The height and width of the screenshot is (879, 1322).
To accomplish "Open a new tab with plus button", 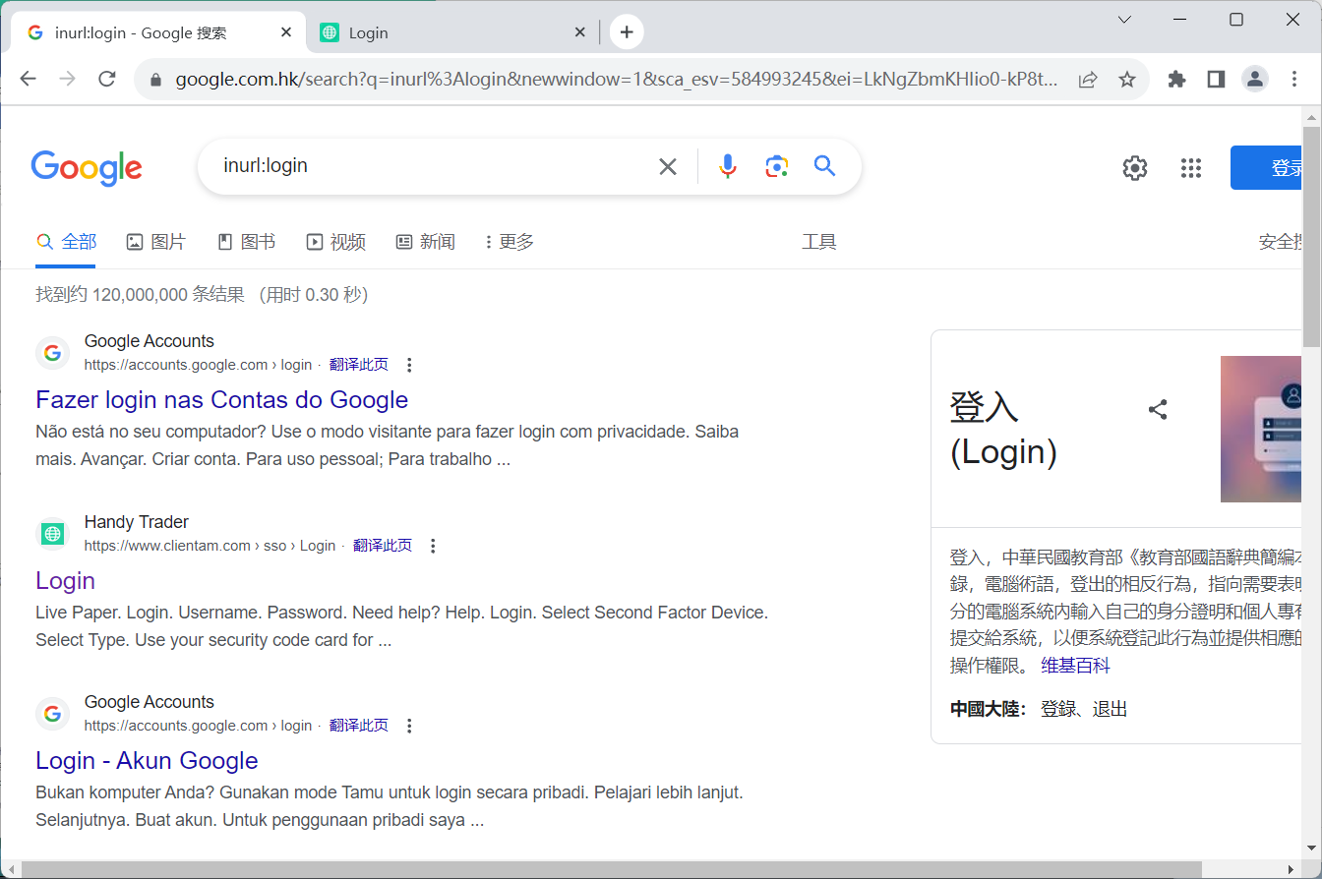I will pyautogui.click(x=627, y=32).
